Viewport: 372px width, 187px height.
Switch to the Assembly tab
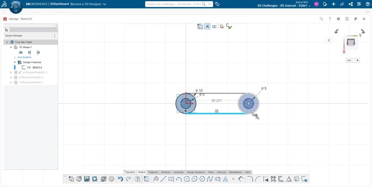tap(179, 172)
